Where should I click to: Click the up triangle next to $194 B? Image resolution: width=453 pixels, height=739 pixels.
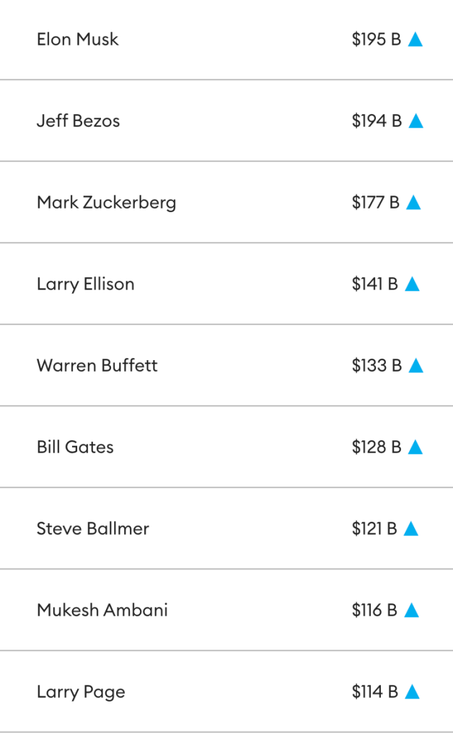click(415, 121)
